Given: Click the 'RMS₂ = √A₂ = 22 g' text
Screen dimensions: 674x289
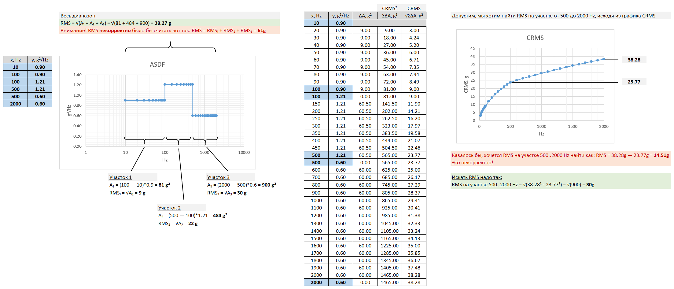Looking at the screenshot, I should coord(178,223).
